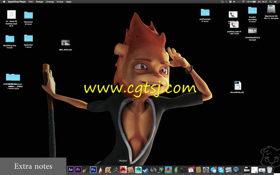Open Notification Center icon
Screen dimensions: 280x175
pyautogui.click(x=275, y=2)
